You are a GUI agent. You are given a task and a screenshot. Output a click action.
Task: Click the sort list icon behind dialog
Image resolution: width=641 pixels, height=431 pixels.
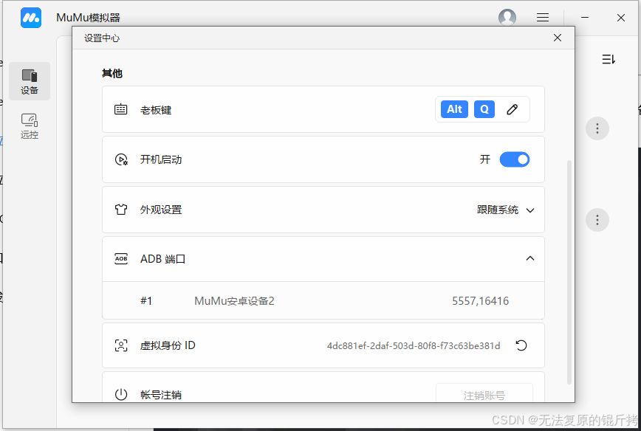tap(609, 59)
